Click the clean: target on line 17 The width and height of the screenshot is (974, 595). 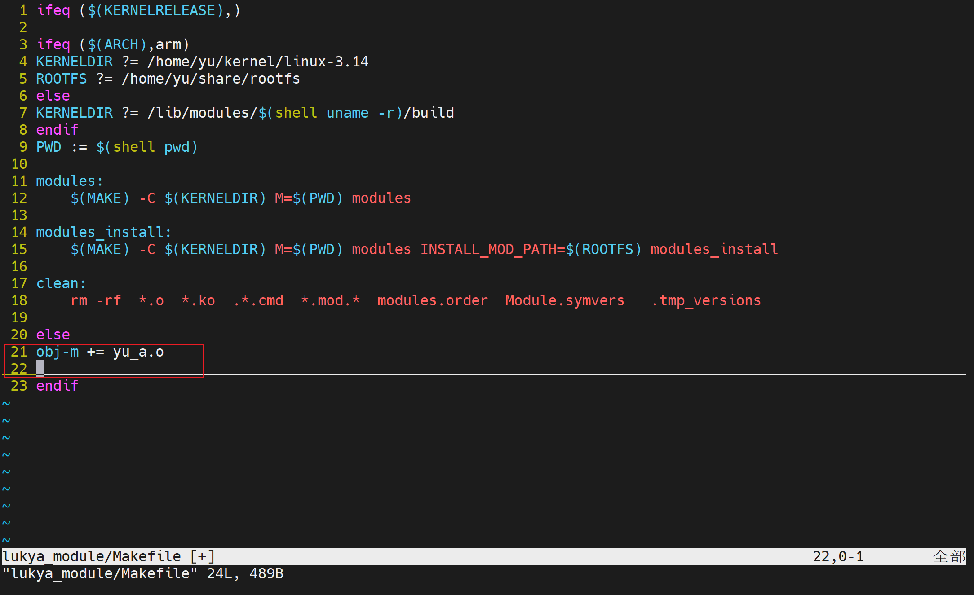[61, 283]
